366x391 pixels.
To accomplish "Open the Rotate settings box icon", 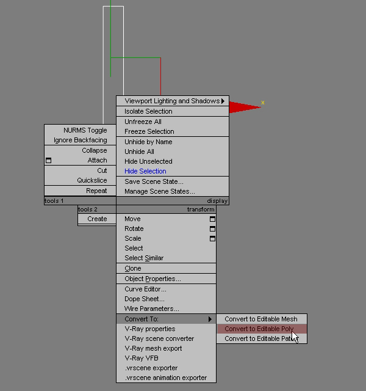I will 212,228.
